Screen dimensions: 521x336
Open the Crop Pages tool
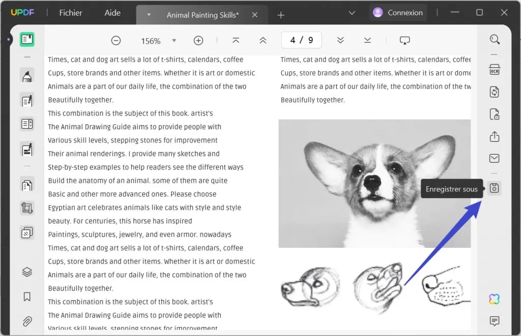click(27, 208)
